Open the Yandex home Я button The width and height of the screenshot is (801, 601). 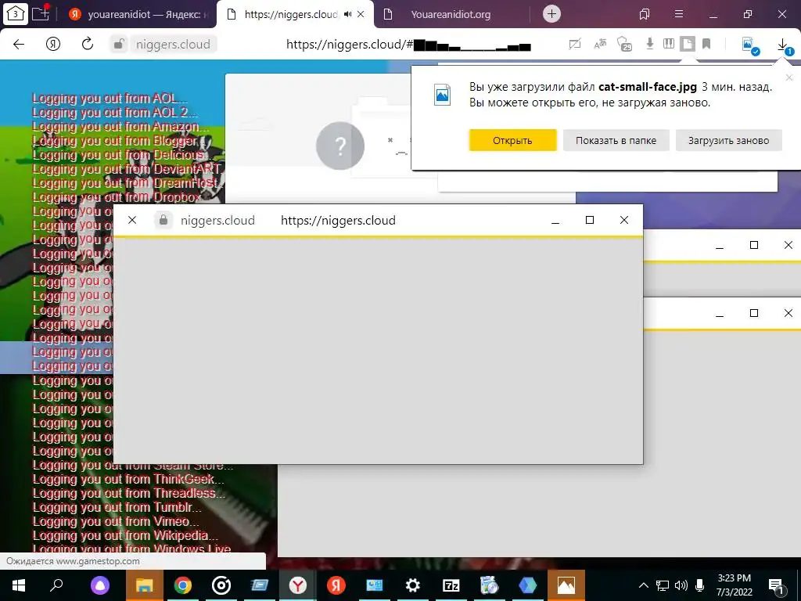point(53,44)
